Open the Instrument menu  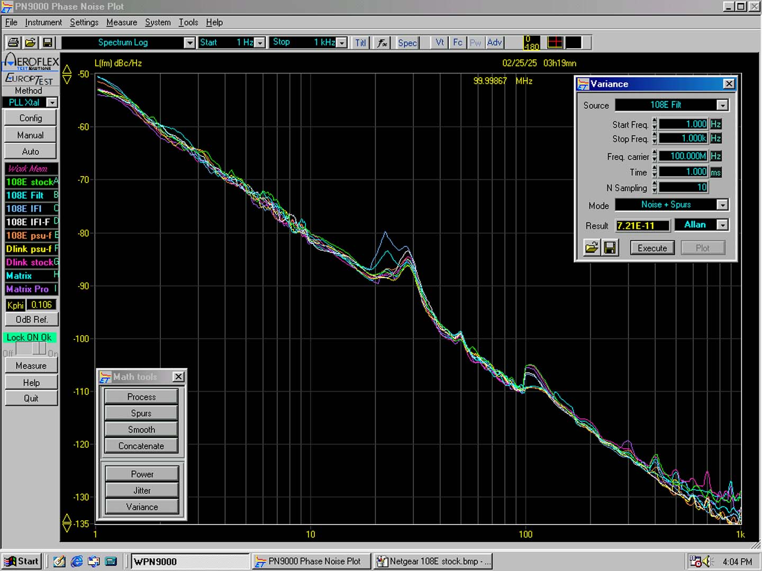[x=43, y=22]
